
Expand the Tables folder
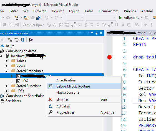point(6,61)
